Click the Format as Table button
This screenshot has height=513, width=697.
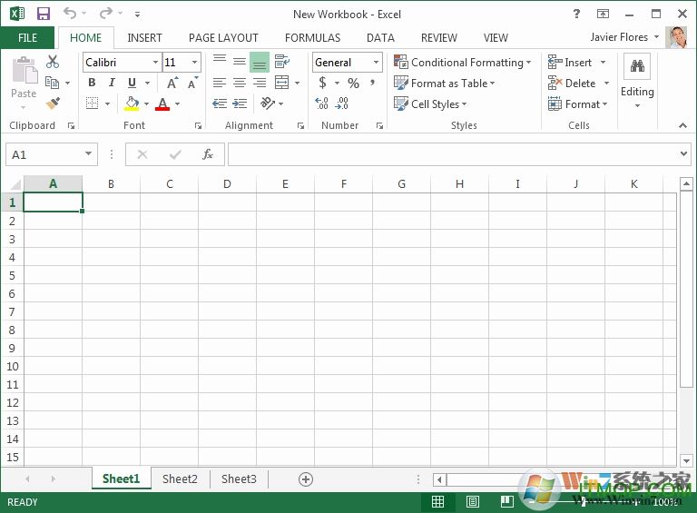pos(445,84)
